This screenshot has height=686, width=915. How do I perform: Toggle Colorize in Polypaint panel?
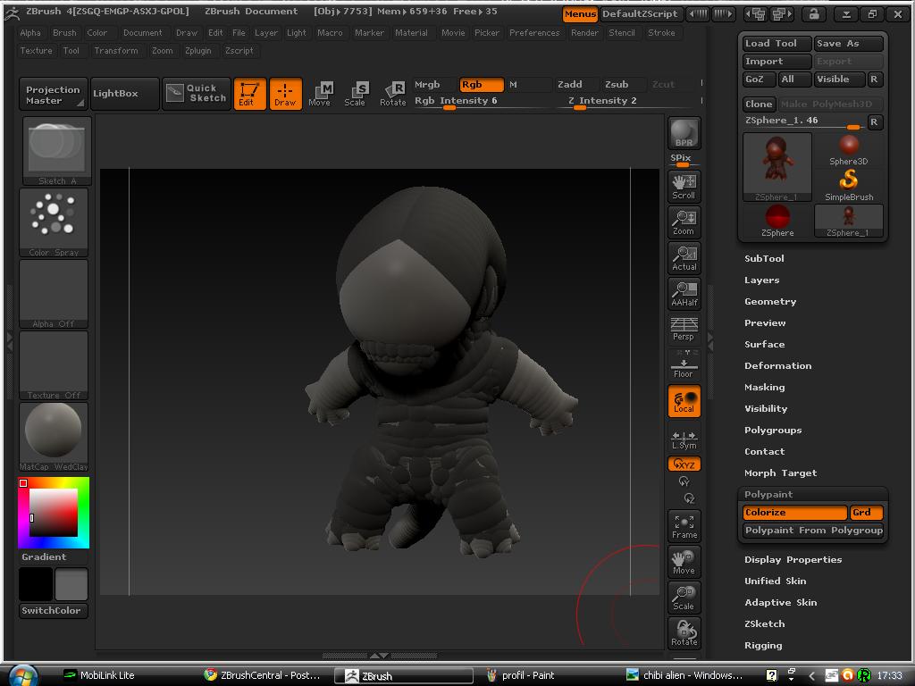coord(793,513)
